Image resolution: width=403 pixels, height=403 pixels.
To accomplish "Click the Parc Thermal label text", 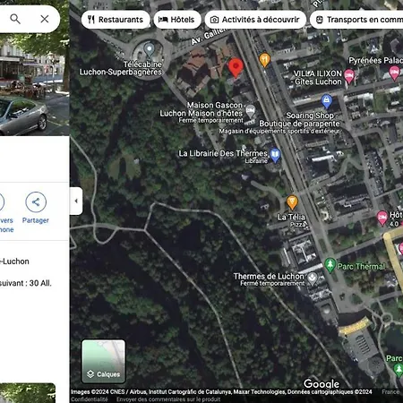I will (x=361, y=266).
